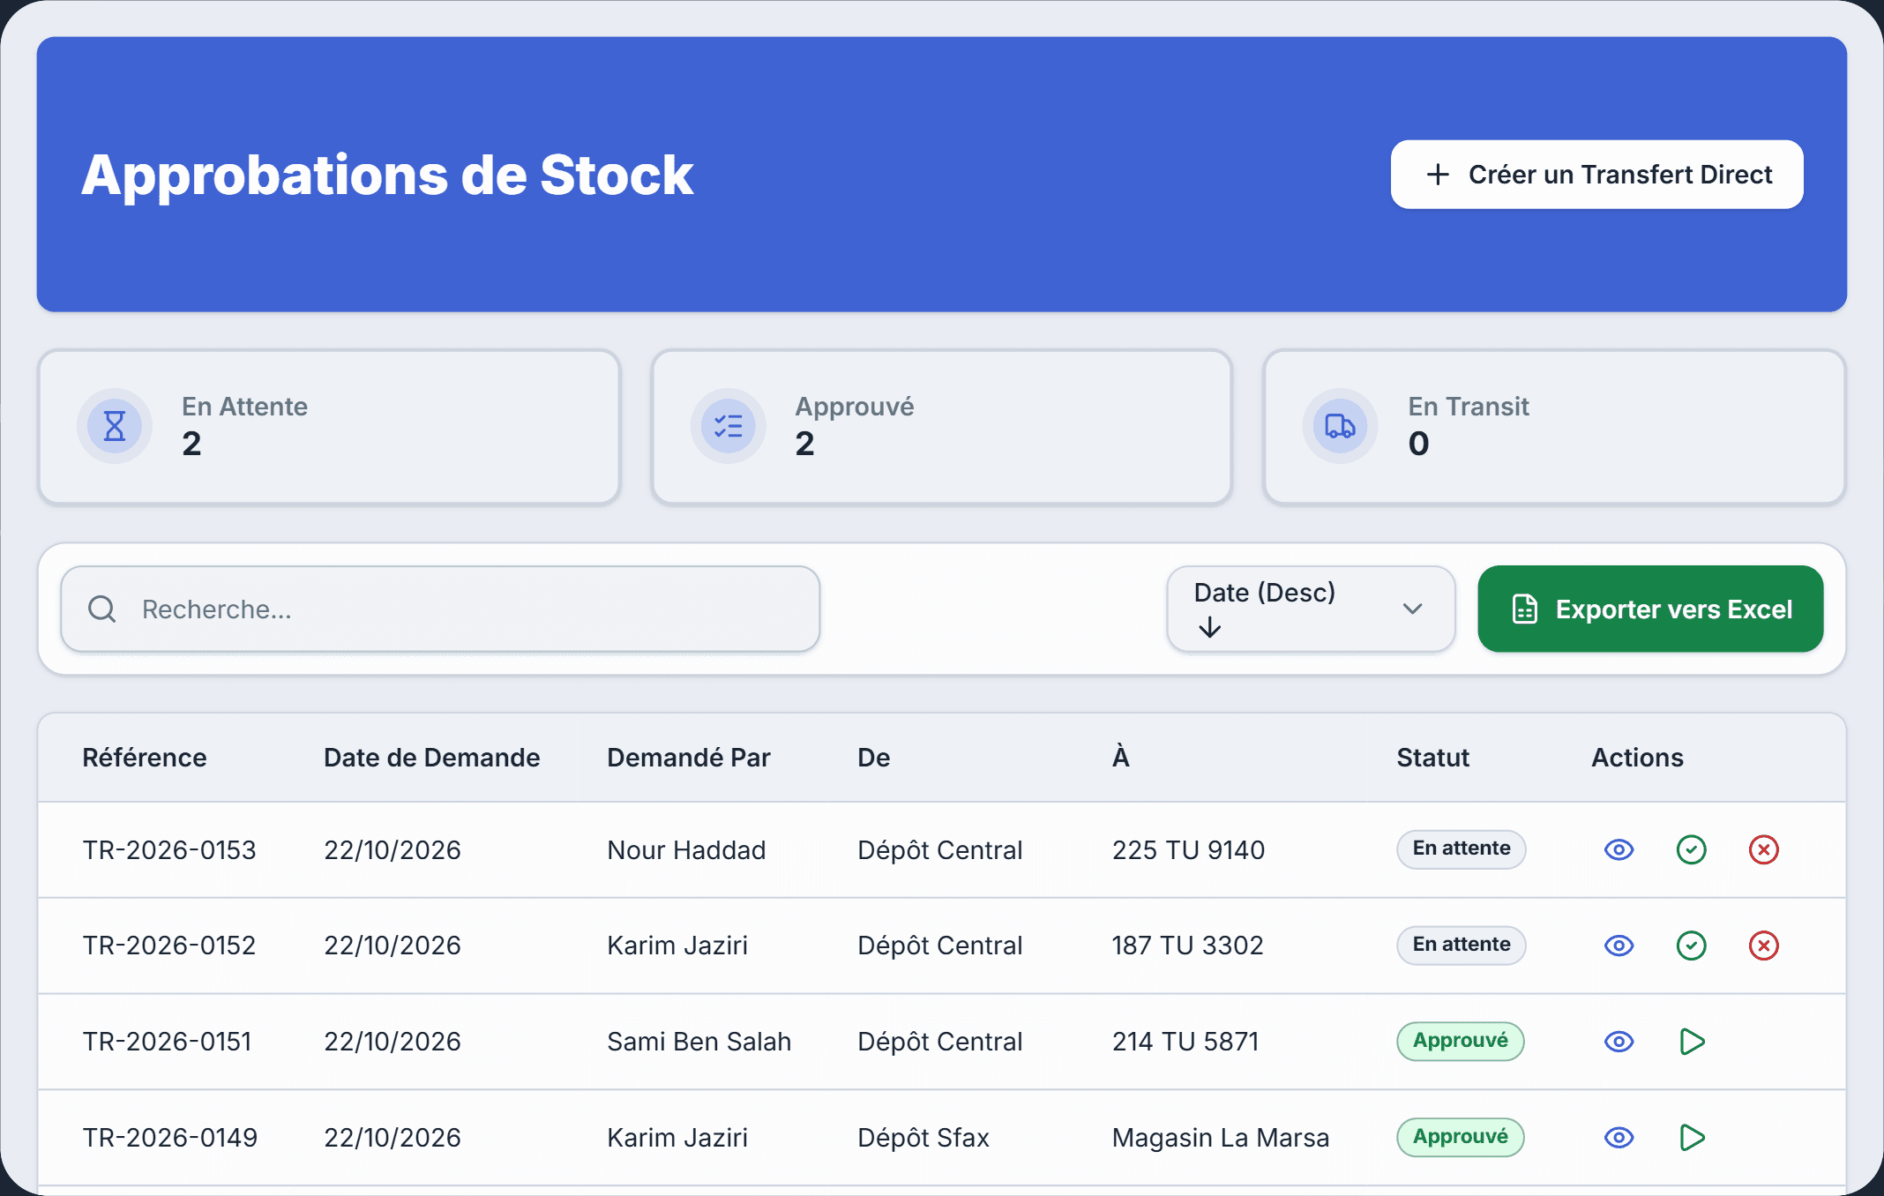This screenshot has height=1196, width=1884.
Task: Click the En attente badge for TR-2026-0153
Action: click(1461, 848)
